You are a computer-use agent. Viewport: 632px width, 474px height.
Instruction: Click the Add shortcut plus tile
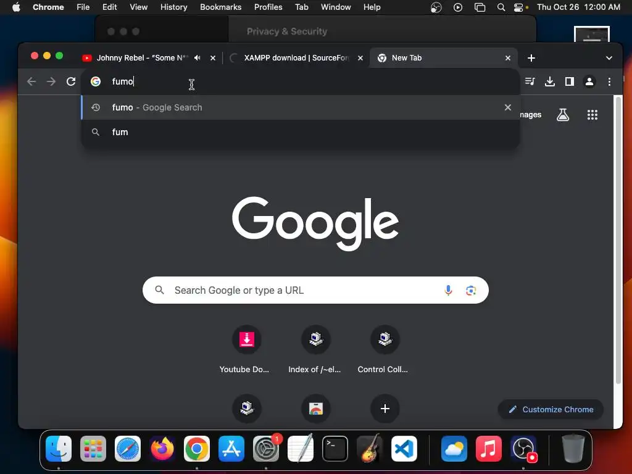pos(385,409)
